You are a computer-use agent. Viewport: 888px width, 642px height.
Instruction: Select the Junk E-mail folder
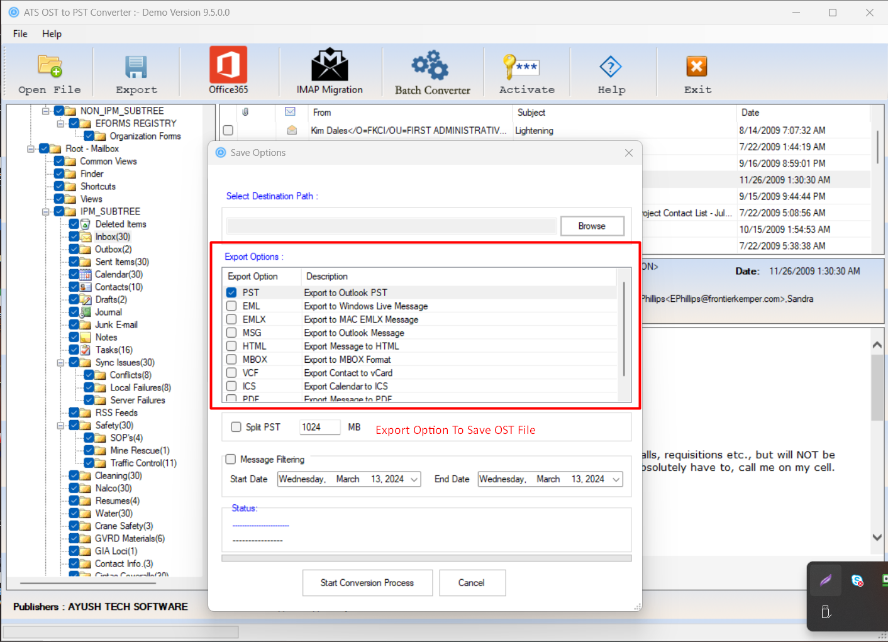point(116,324)
